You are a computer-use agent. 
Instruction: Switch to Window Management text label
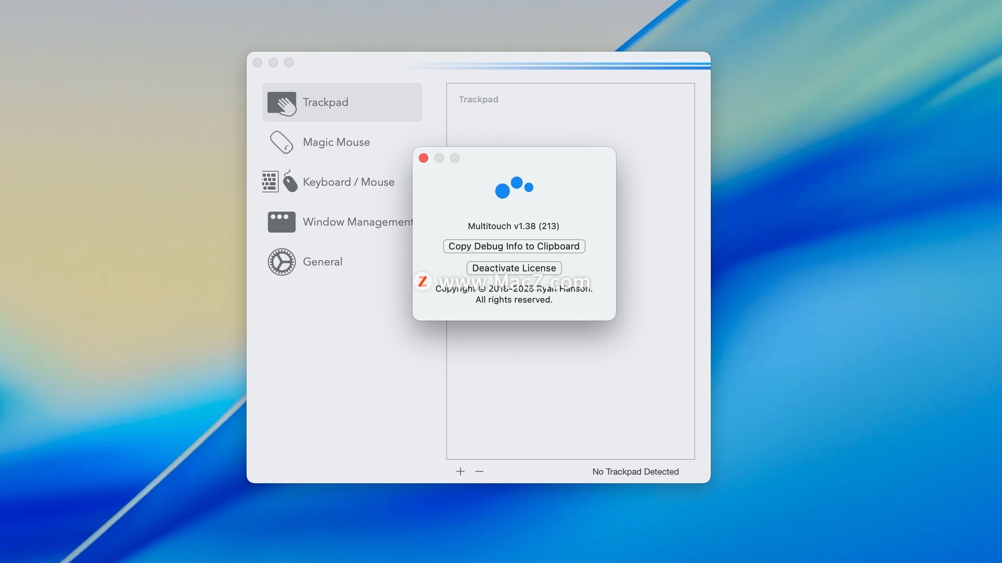pos(357,222)
